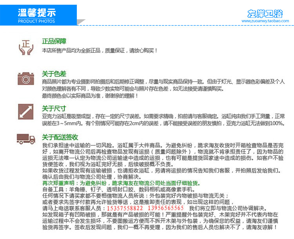Click the red phone number 13956565565
Image resolution: width=294 pixels, height=239 pixels.
(x=165, y=208)
